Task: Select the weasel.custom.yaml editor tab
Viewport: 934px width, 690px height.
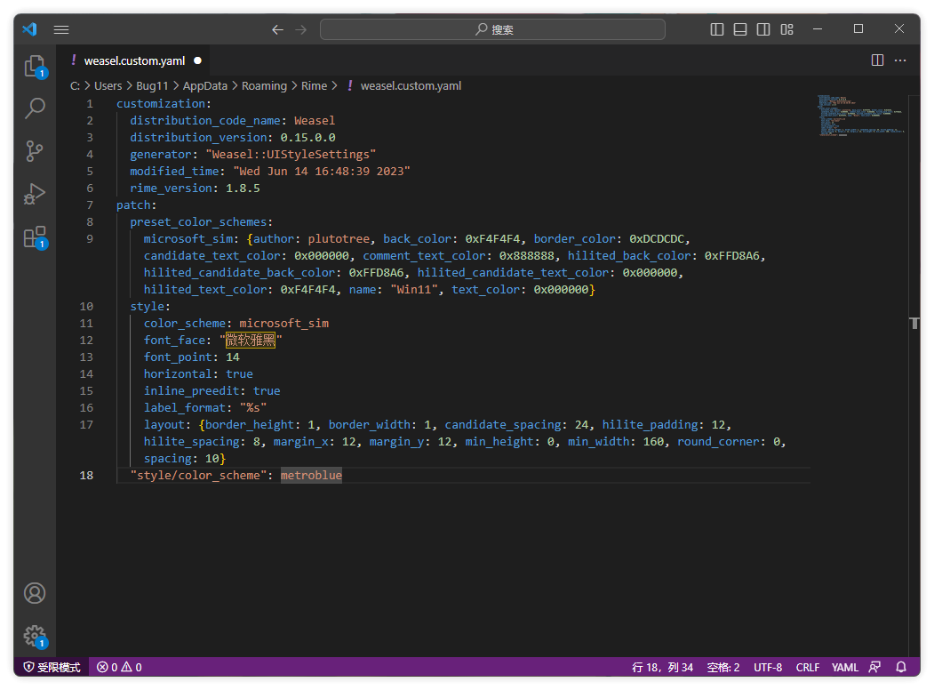Action: point(134,60)
